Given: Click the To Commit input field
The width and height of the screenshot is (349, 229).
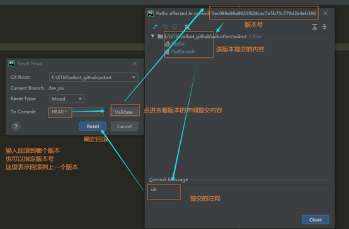Looking at the screenshot, I should 76,111.
